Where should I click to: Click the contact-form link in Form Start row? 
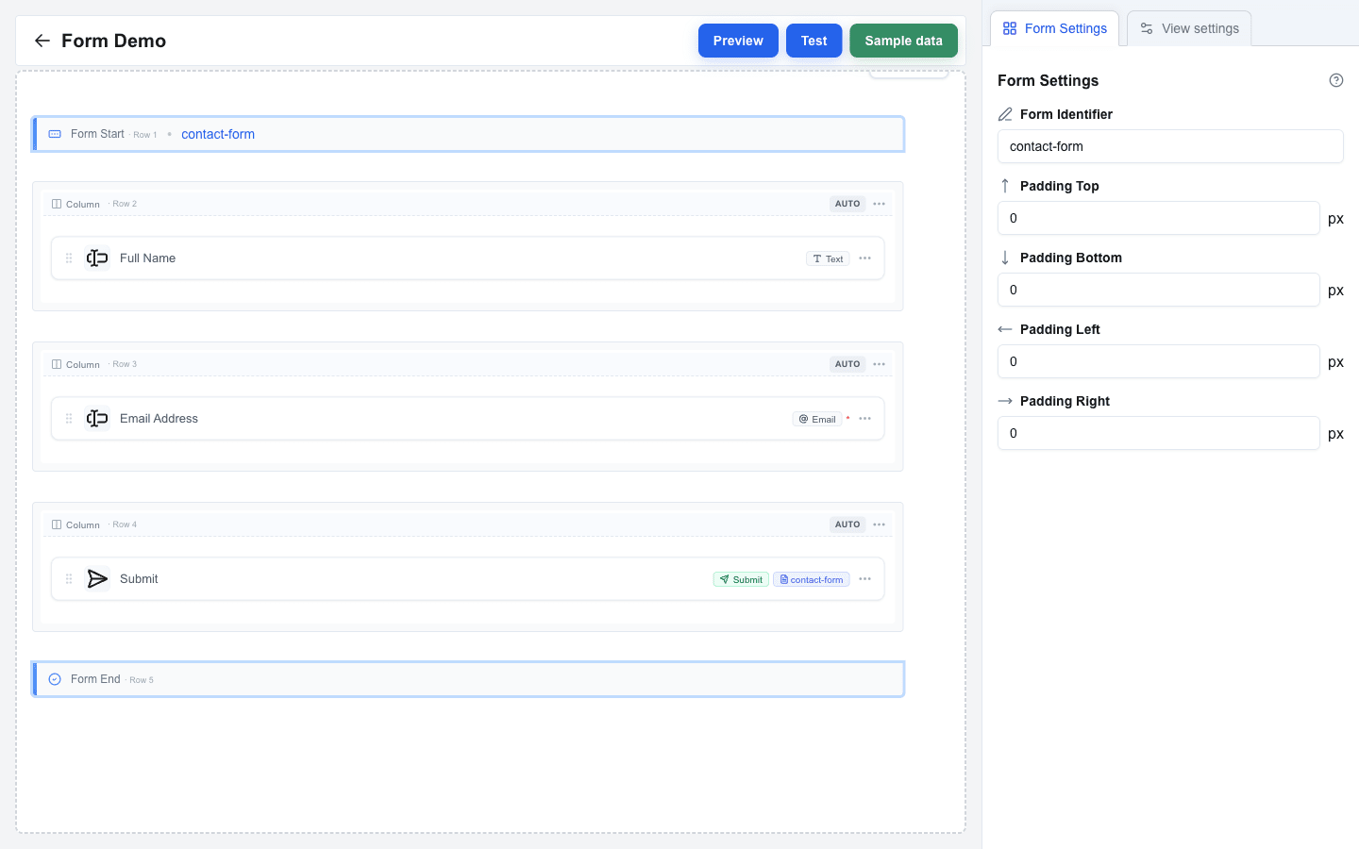click(218, 134)
